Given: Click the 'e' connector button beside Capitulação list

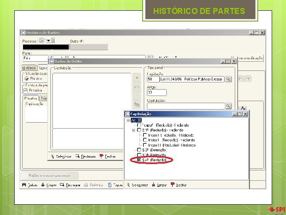Looking at the screenshot, I should click(137, 78).
